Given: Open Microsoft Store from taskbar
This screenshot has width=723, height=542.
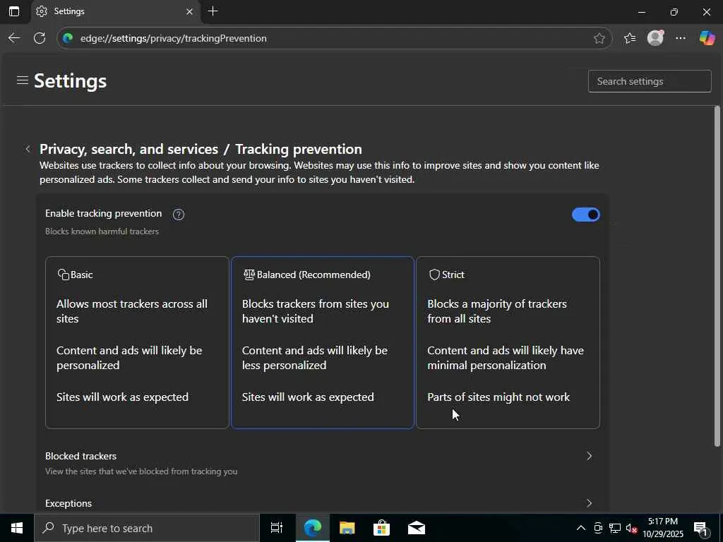Looking at the screenshot, I should pyautogui.click(x=381, y=528).
